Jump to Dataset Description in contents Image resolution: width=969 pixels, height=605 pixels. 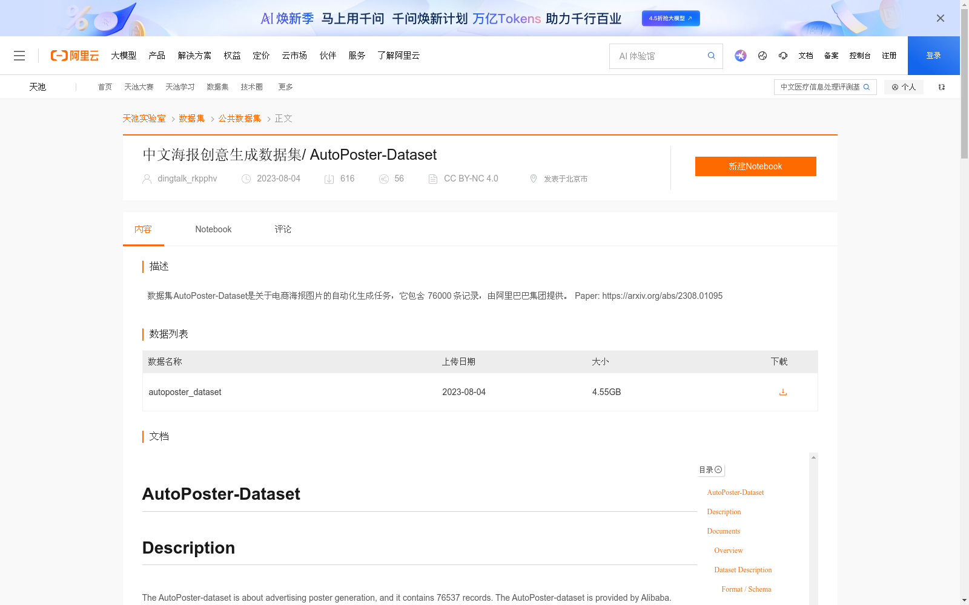(x=742, y=570)
